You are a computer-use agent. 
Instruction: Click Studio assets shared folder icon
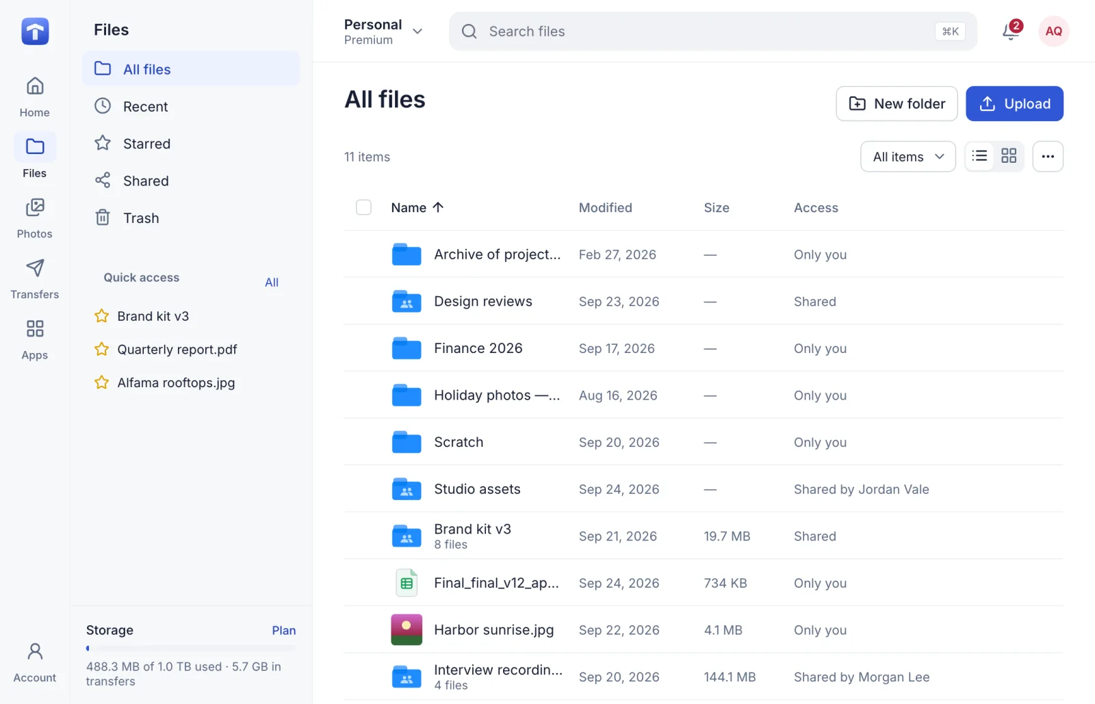(407, 489)
